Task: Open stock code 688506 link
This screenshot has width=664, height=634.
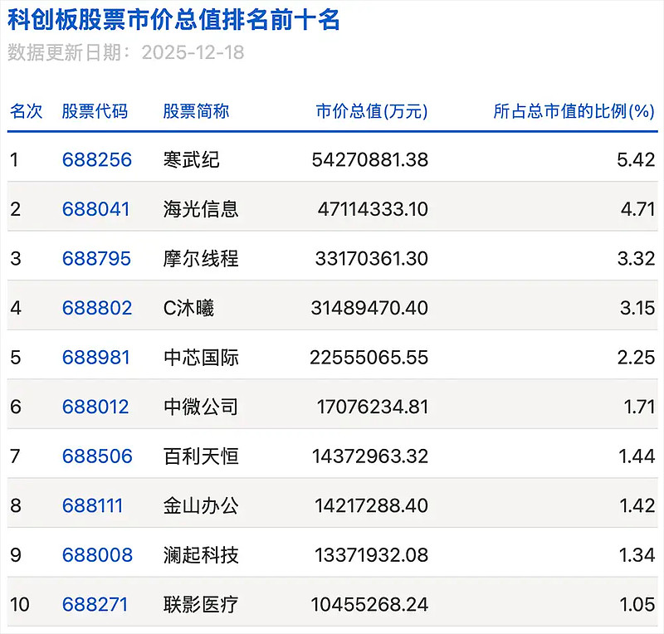Action: pos(95,456)
